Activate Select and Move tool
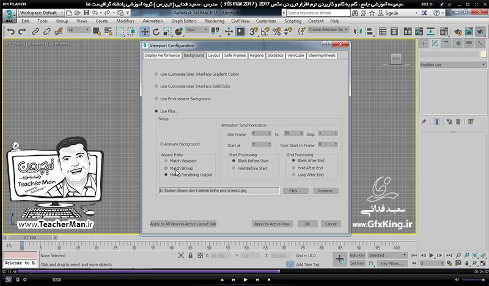This screenshot has width=489, height=286. click(145, 32)
